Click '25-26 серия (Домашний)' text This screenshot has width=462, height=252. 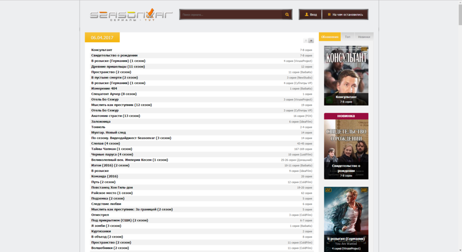[x=296, y=160]
